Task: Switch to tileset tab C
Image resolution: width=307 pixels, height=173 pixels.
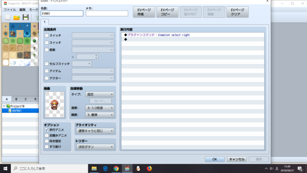Action: [25, 99]
